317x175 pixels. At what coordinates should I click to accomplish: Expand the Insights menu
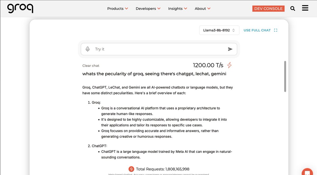178,8
